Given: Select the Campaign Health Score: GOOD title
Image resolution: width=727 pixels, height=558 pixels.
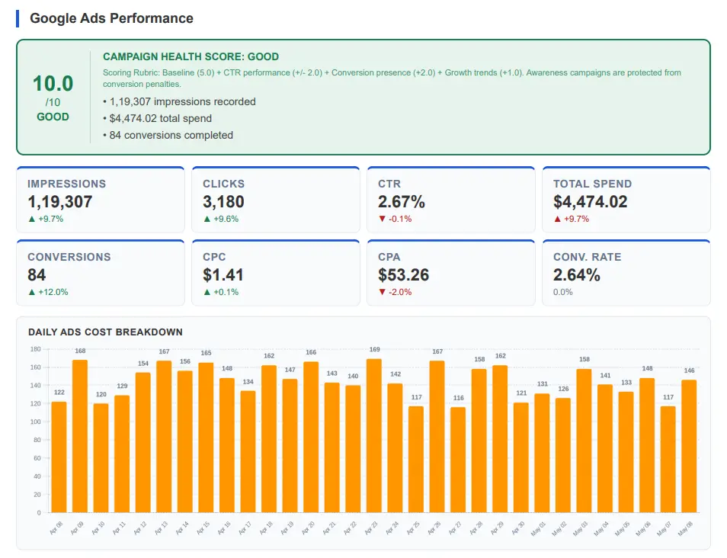Looking at the screenshot, I should point(191,56).
